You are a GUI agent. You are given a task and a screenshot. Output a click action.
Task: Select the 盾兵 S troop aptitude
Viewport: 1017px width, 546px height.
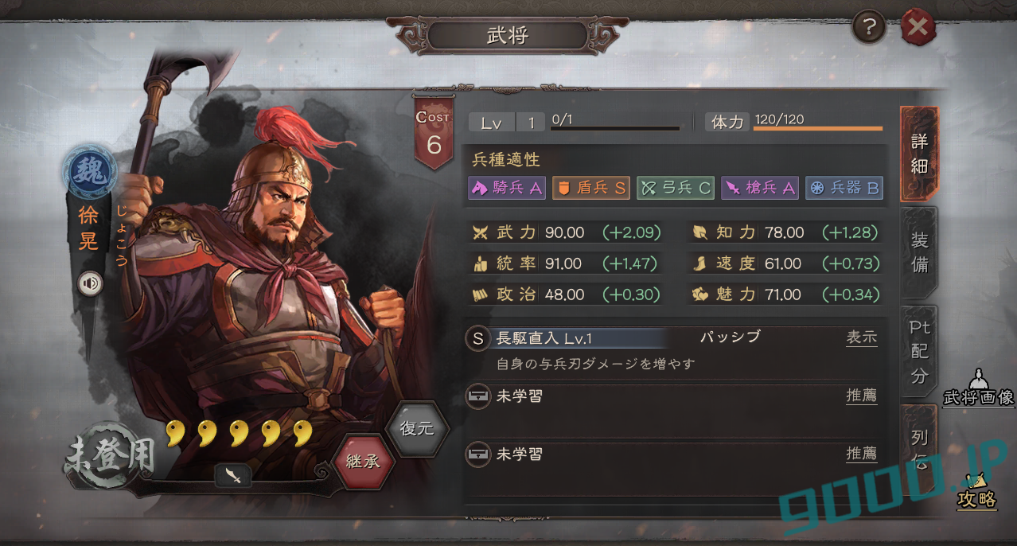(591, 188)
